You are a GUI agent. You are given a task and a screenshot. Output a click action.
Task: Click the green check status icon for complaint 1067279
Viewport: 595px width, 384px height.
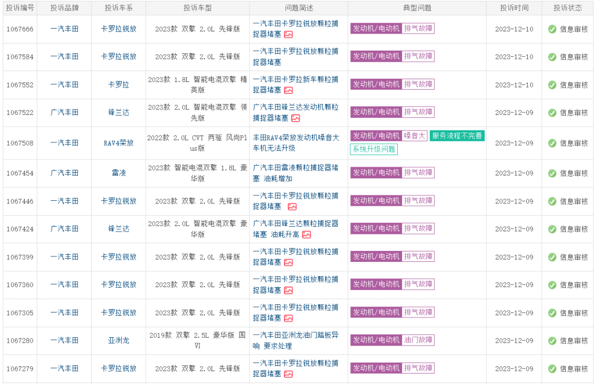552,369
